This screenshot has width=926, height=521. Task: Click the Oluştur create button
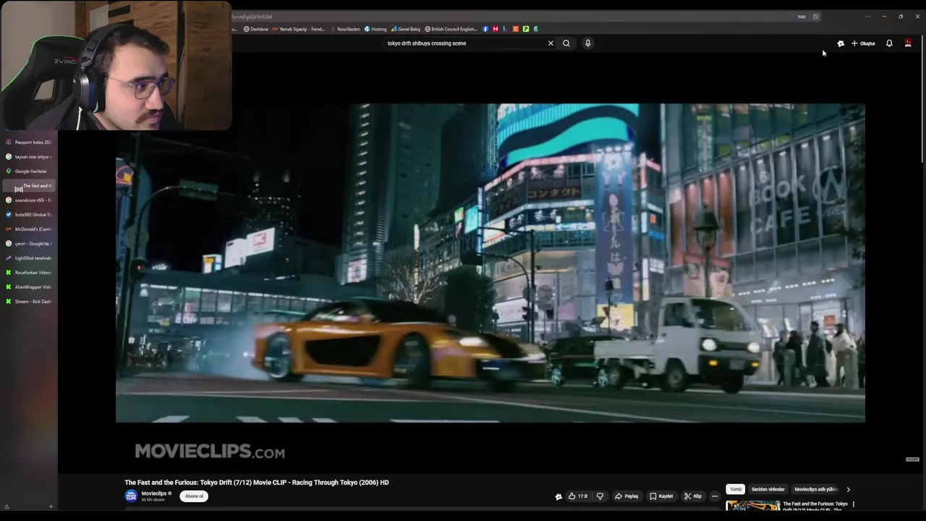coord(863,43)
